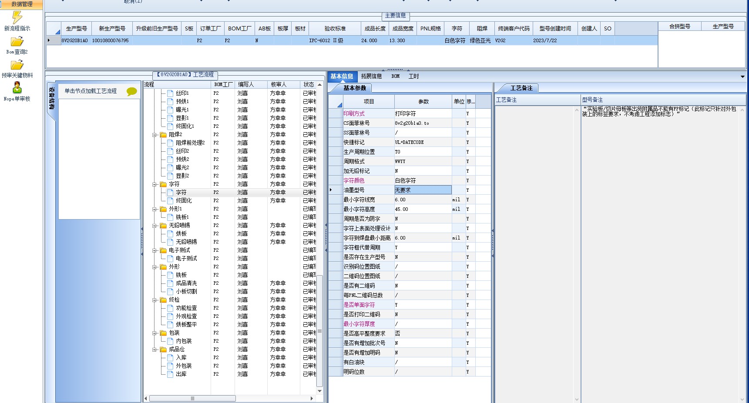The width and height of the screenshot is (749, 403).
Task: Select the 阻焊2 folder icon
Action: pyautogui.click(x=164, y=134)
